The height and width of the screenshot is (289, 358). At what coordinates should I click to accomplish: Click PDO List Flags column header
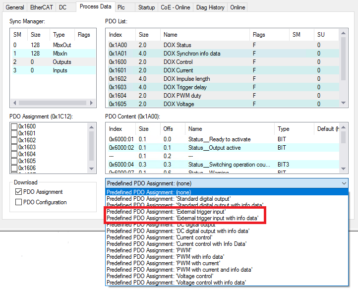269,35
